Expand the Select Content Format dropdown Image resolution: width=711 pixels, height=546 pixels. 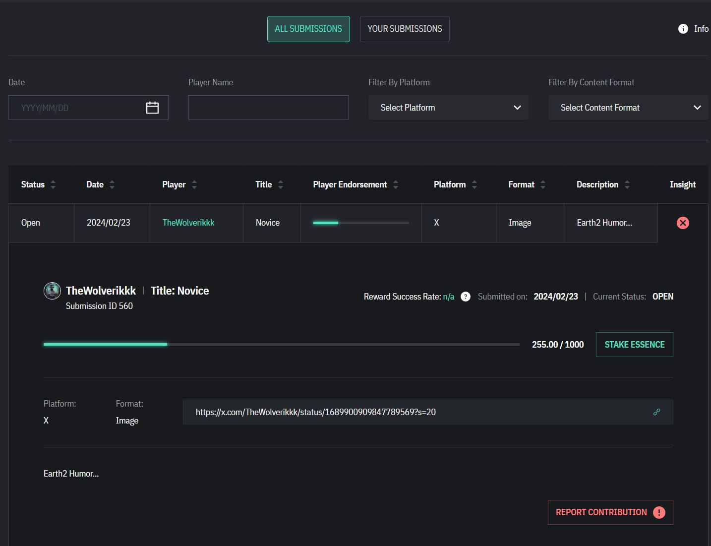tap(628, 108)
